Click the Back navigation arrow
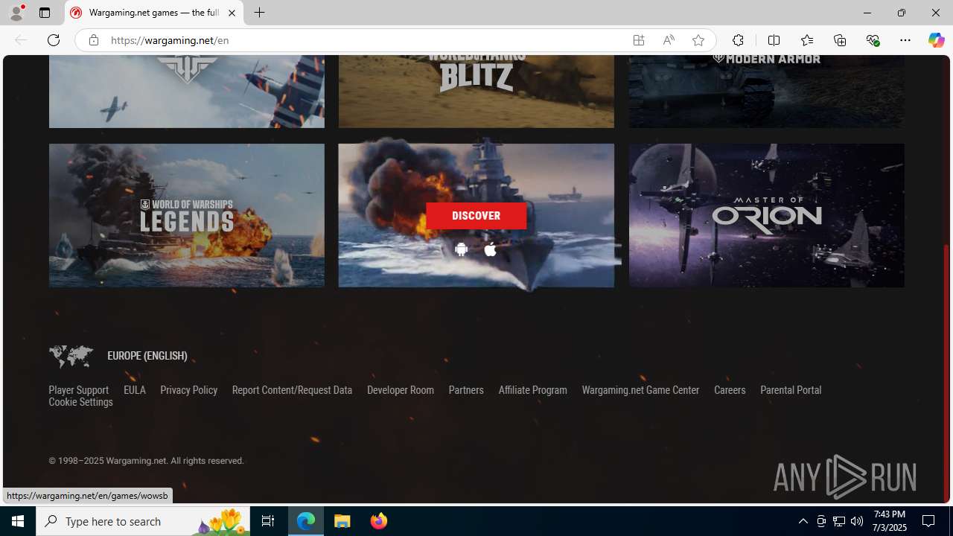 tap(21, 40)
